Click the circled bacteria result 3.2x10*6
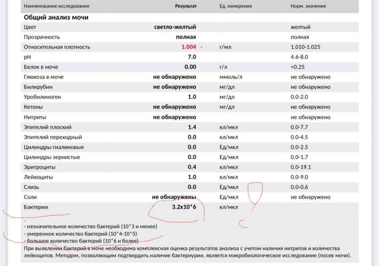 (x=184, y=207)
